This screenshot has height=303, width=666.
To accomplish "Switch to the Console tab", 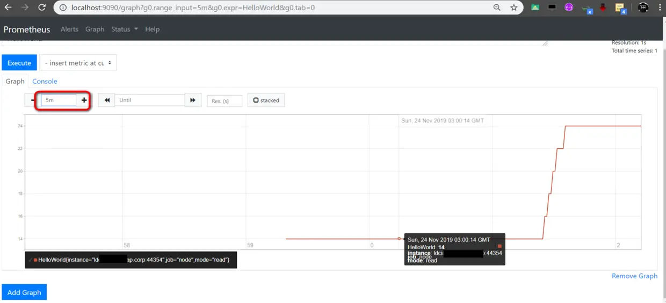I will [45, 81].
